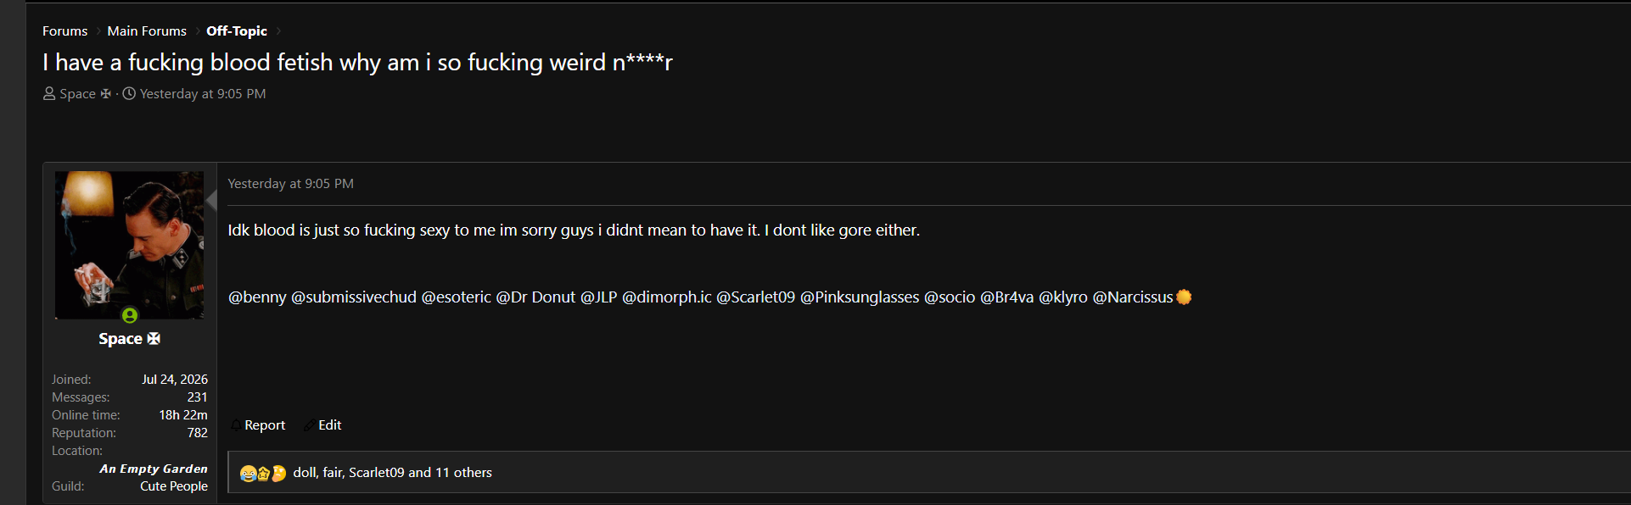This screenshot has width=1631, height=505.
Task: Click the green online status indicator on avatar
Action: (130, 315)
